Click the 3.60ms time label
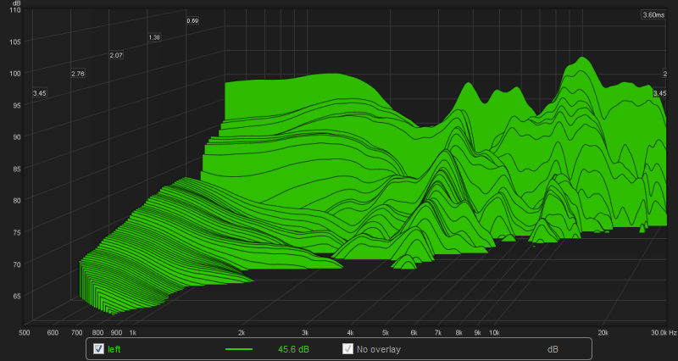This screenshot has height=361, width=678. (x=653, y=15)
